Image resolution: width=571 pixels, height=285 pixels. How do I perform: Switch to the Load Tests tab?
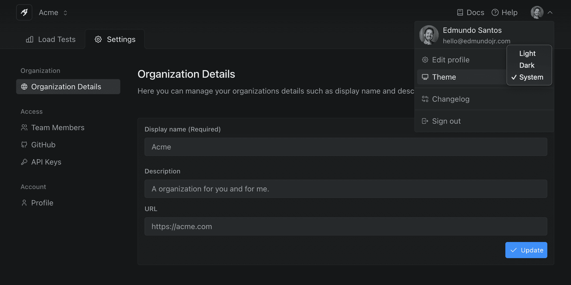point(51,39)
